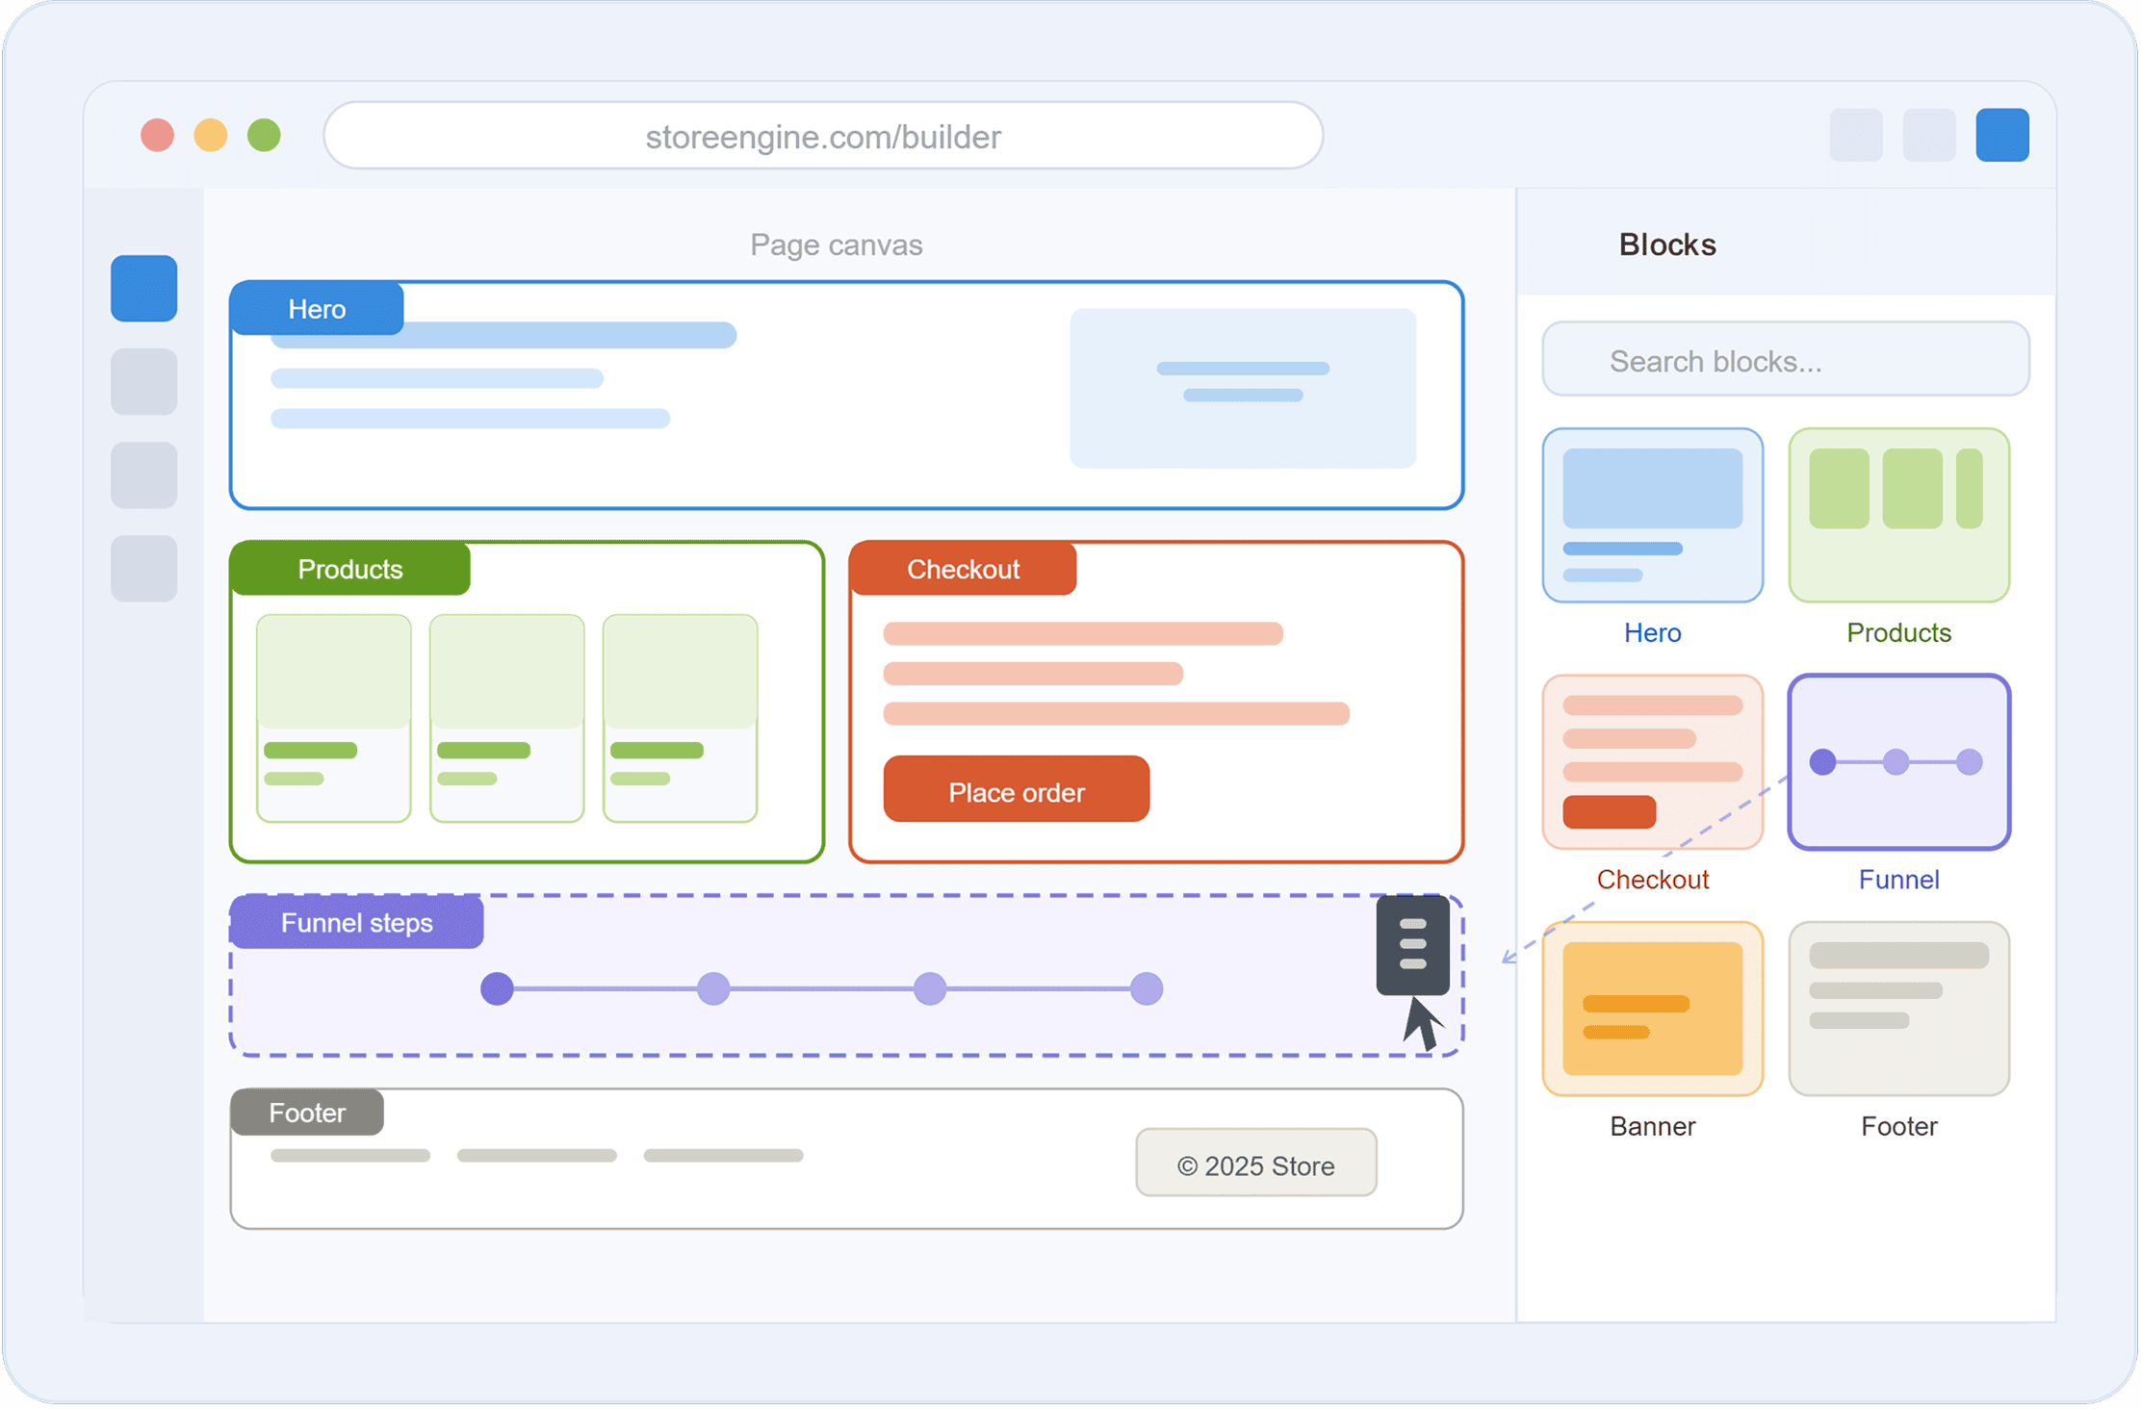2141x1409 pixels.
Task: Select the Products tag on canvas
Action: [x=350, y=569]
